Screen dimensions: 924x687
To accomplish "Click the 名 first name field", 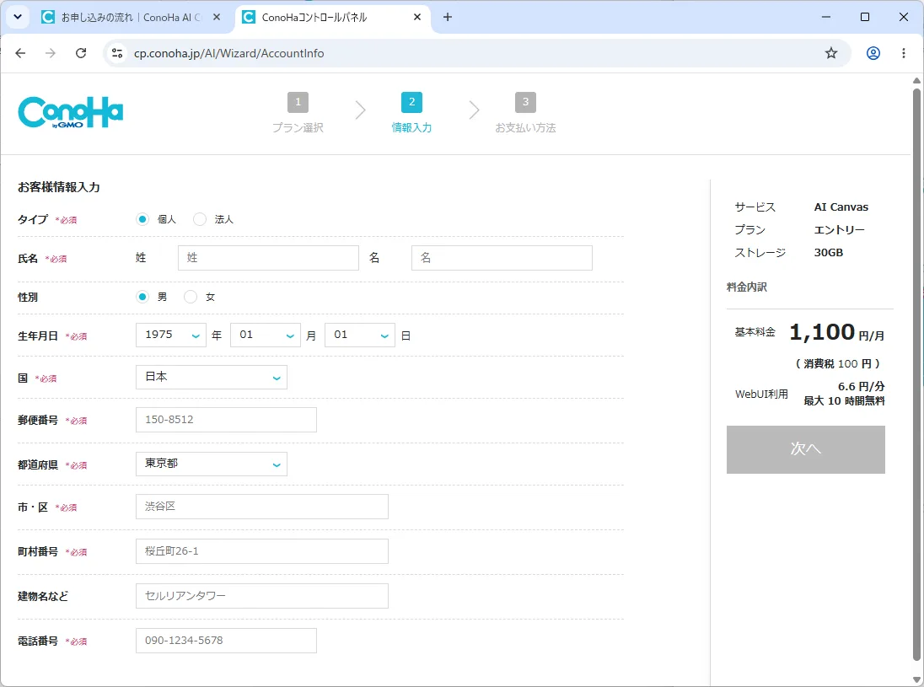I will coord(502,258).
